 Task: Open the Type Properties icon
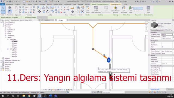coord(10,8)
